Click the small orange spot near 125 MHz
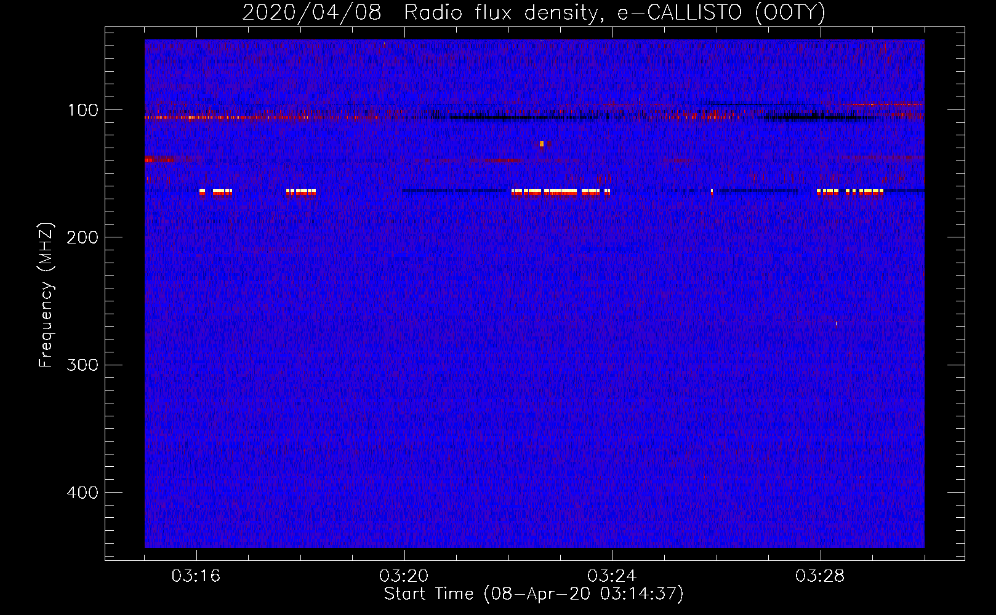 pyautogui.click(x=542, y=143)
